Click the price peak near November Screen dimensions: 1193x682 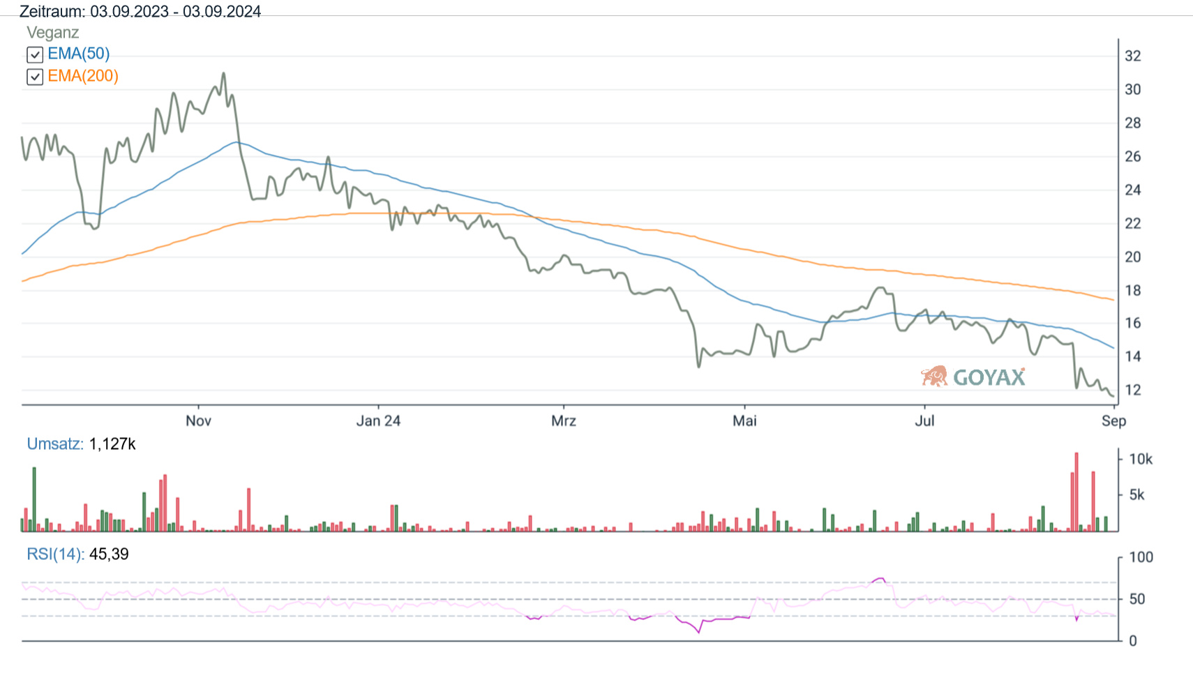pos(223,73)
